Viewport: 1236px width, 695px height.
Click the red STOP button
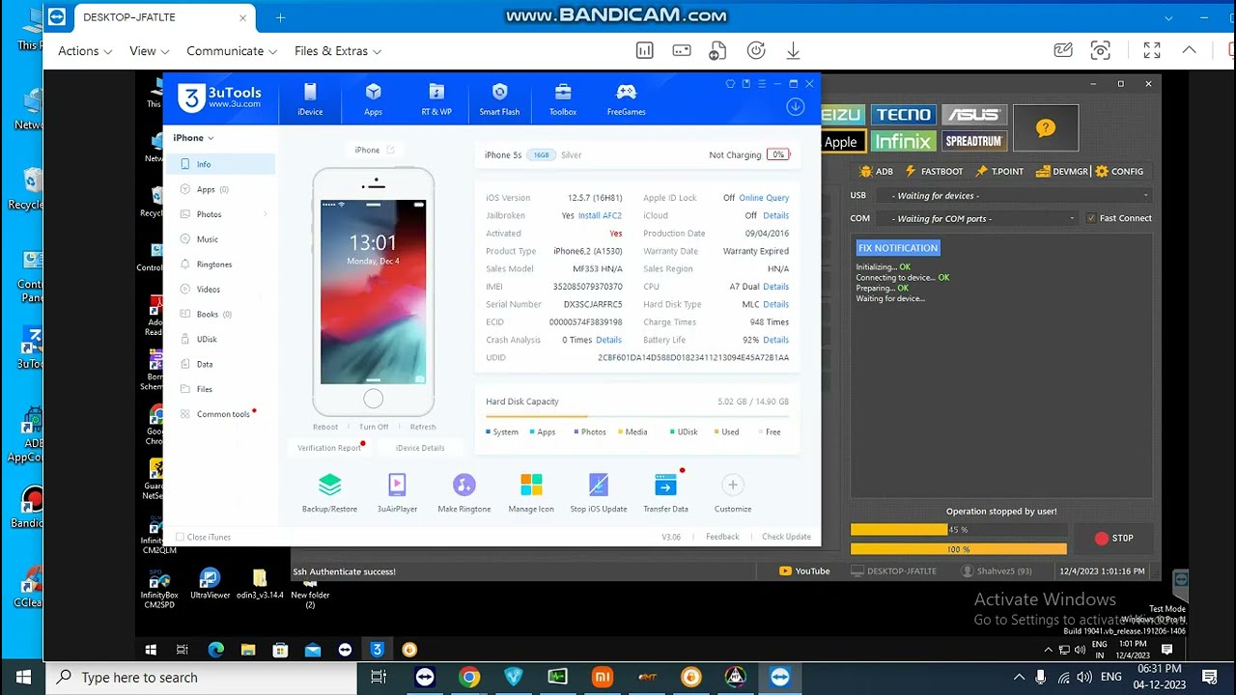tap(1113, 539)
